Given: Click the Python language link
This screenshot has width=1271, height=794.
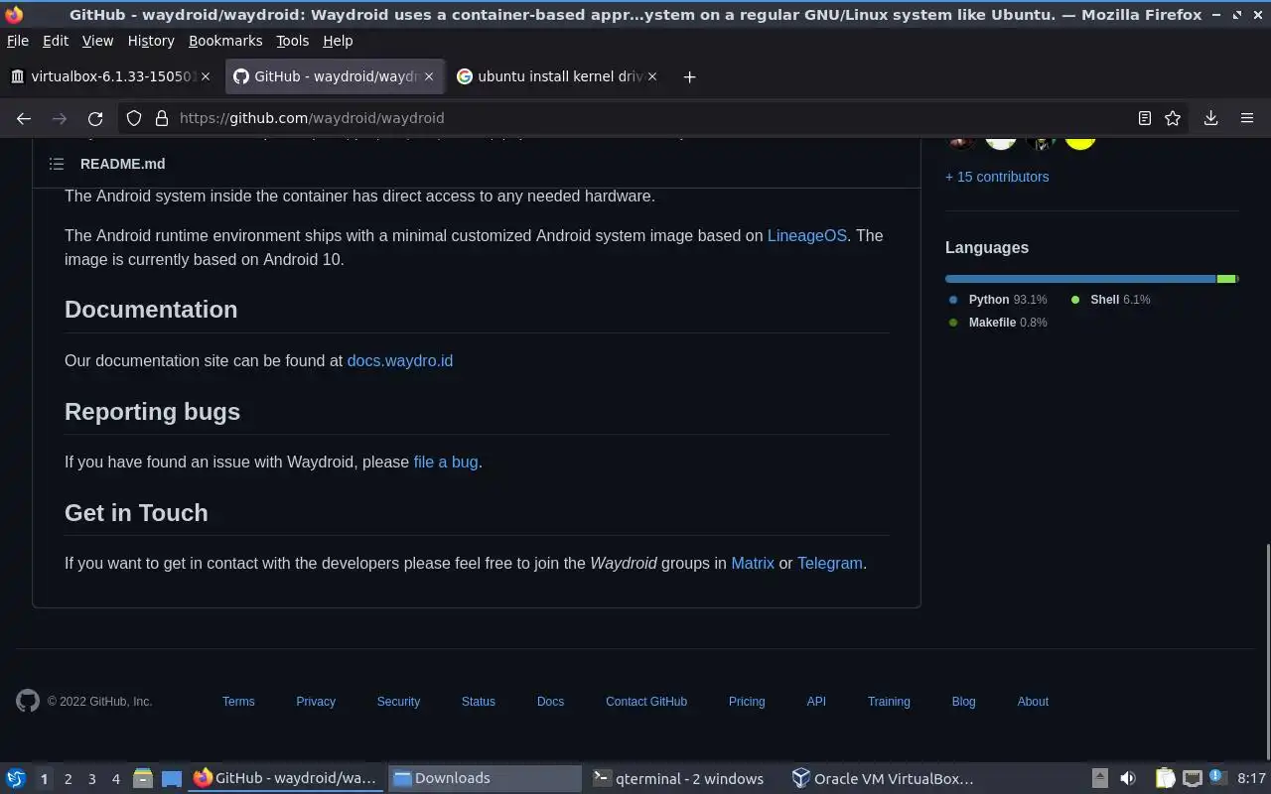Looking at the screenshot, I should click(998, 299).
